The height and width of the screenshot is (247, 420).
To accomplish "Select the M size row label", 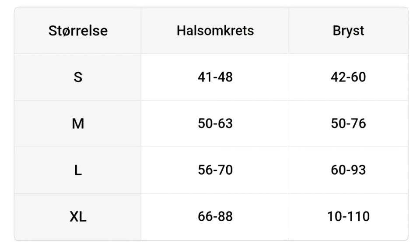I will (78, 123).
